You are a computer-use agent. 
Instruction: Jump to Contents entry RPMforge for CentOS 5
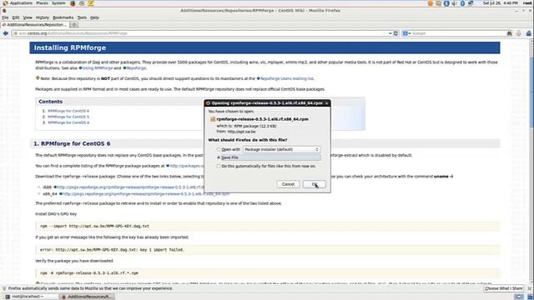(68, 117)
